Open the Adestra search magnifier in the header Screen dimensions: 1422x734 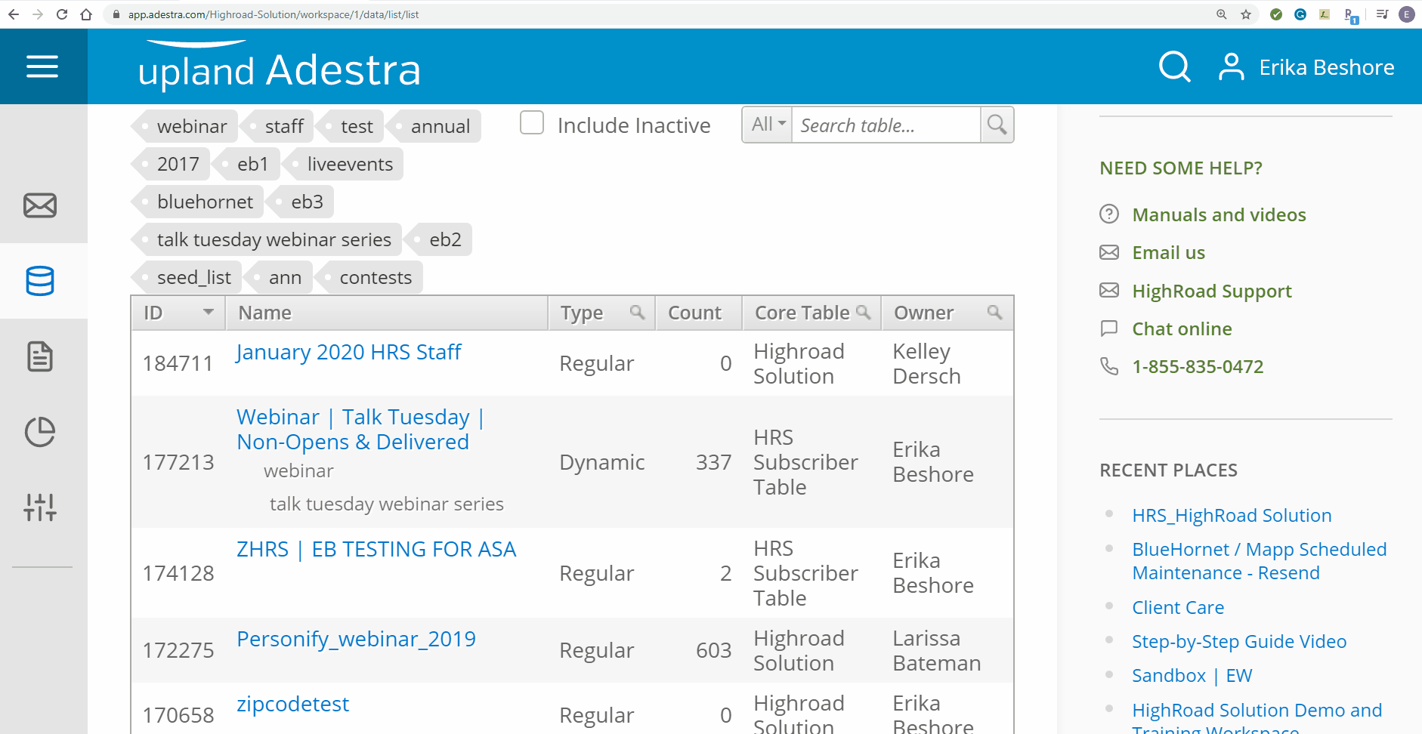[1173, 66]
